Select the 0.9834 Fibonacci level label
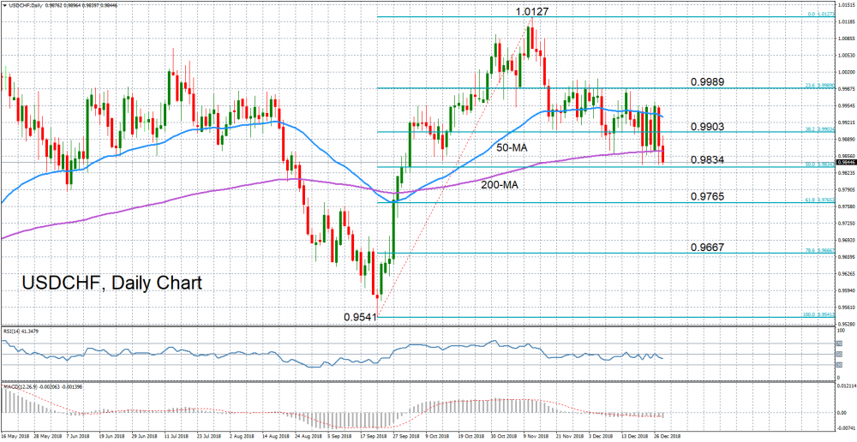Image resolution: width=857 pixels, height=442 pixels. point(709,159)
